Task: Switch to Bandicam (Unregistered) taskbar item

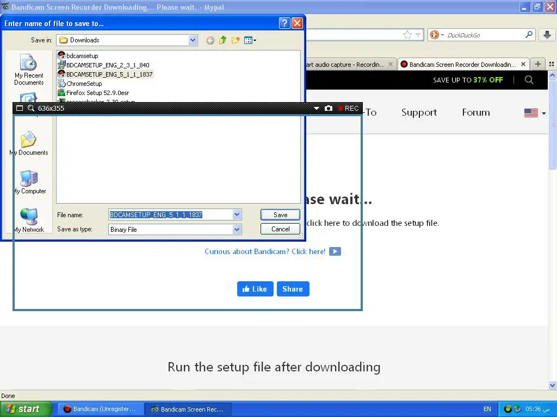Action: tap(101, 409)
